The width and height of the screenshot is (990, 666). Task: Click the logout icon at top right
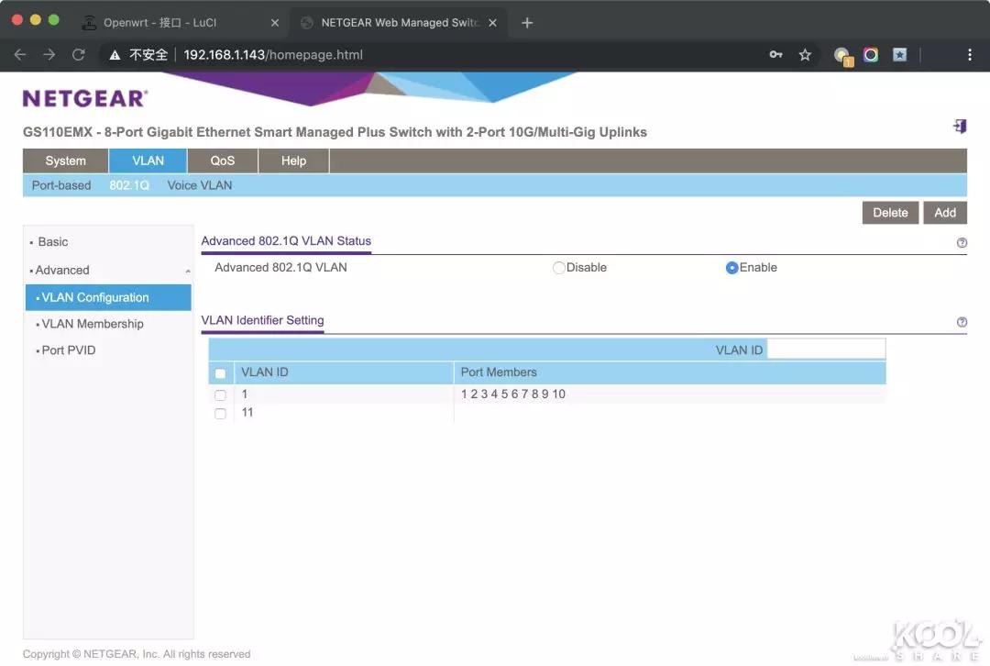coord(960,127)
